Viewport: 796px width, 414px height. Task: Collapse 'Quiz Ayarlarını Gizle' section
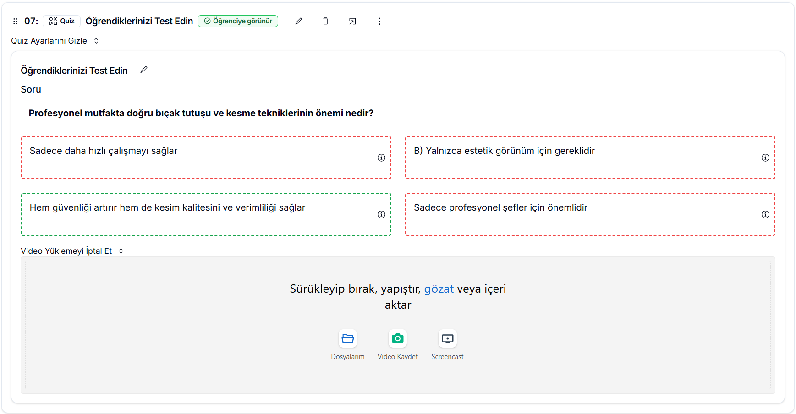coord(55,41)
